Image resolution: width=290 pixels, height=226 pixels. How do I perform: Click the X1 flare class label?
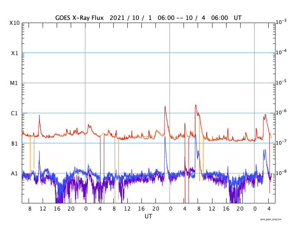(x=14, y=53)
